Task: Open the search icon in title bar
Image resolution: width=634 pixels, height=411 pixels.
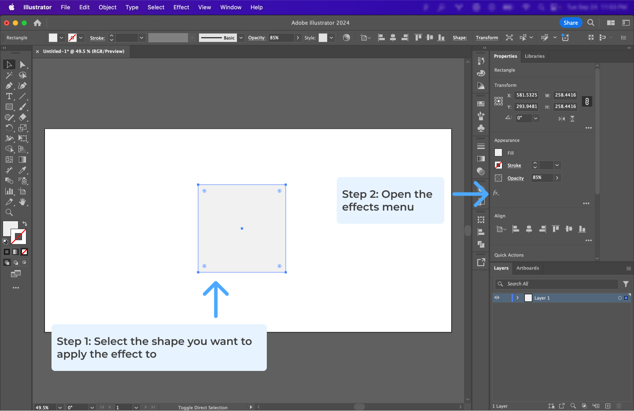Action: tap(591, 23)
